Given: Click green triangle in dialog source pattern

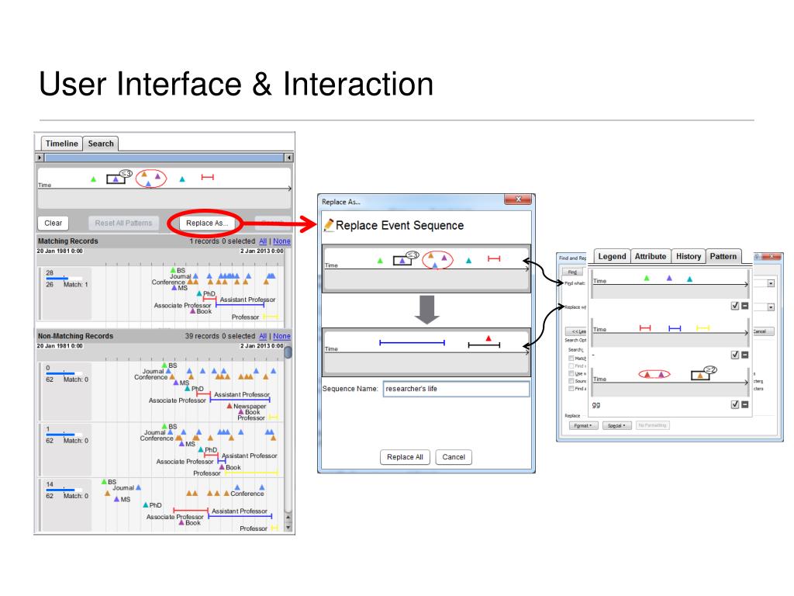Looking at the screenshot, I should pos(380,261).
